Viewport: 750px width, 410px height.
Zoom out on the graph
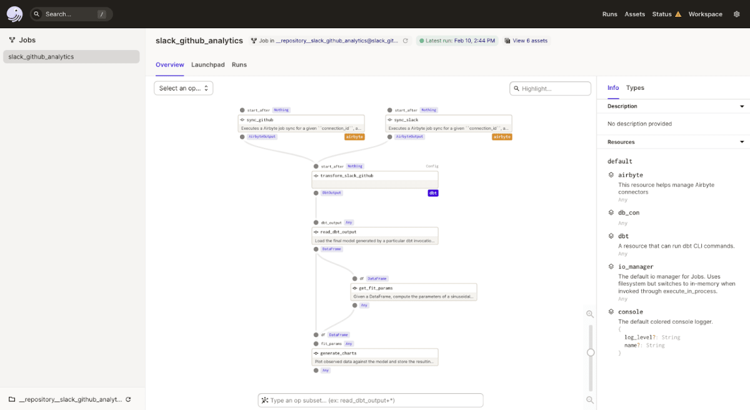(590, 399)
